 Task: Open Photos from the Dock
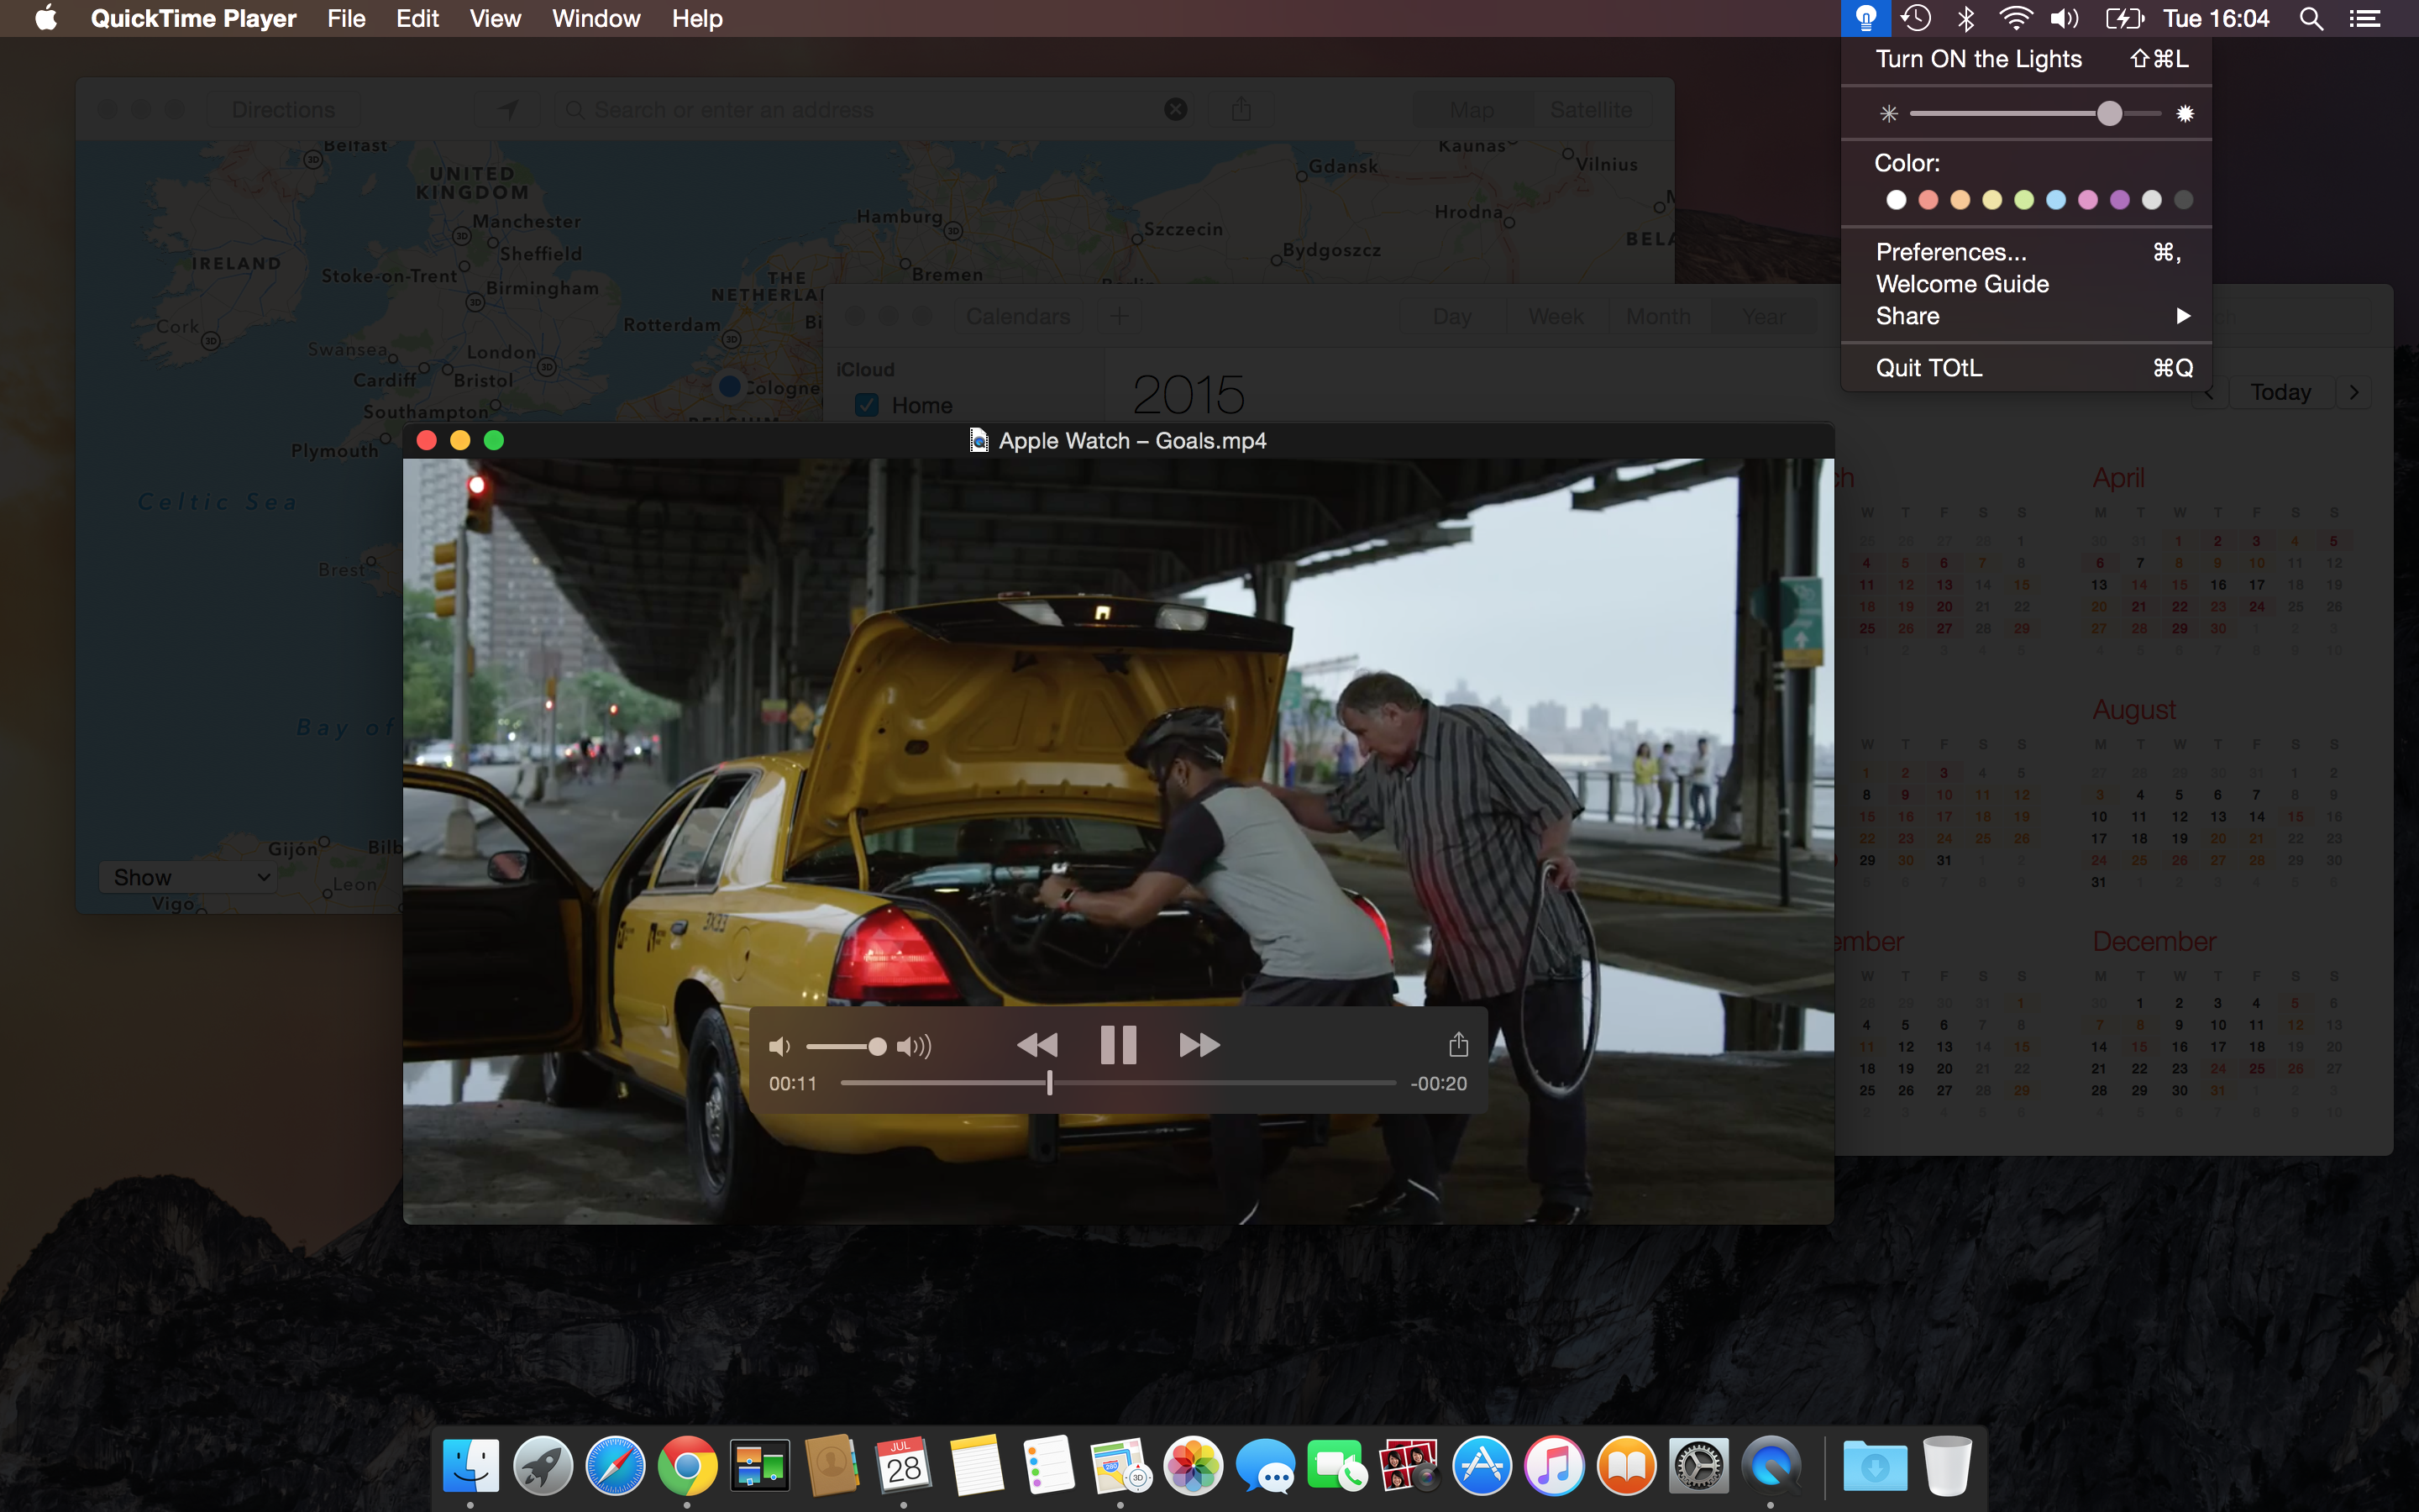(1194, 1466)
